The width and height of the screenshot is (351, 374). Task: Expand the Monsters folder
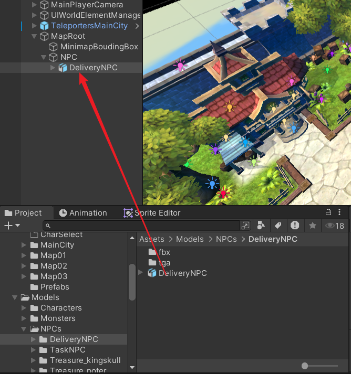click(x=24, y=318)
